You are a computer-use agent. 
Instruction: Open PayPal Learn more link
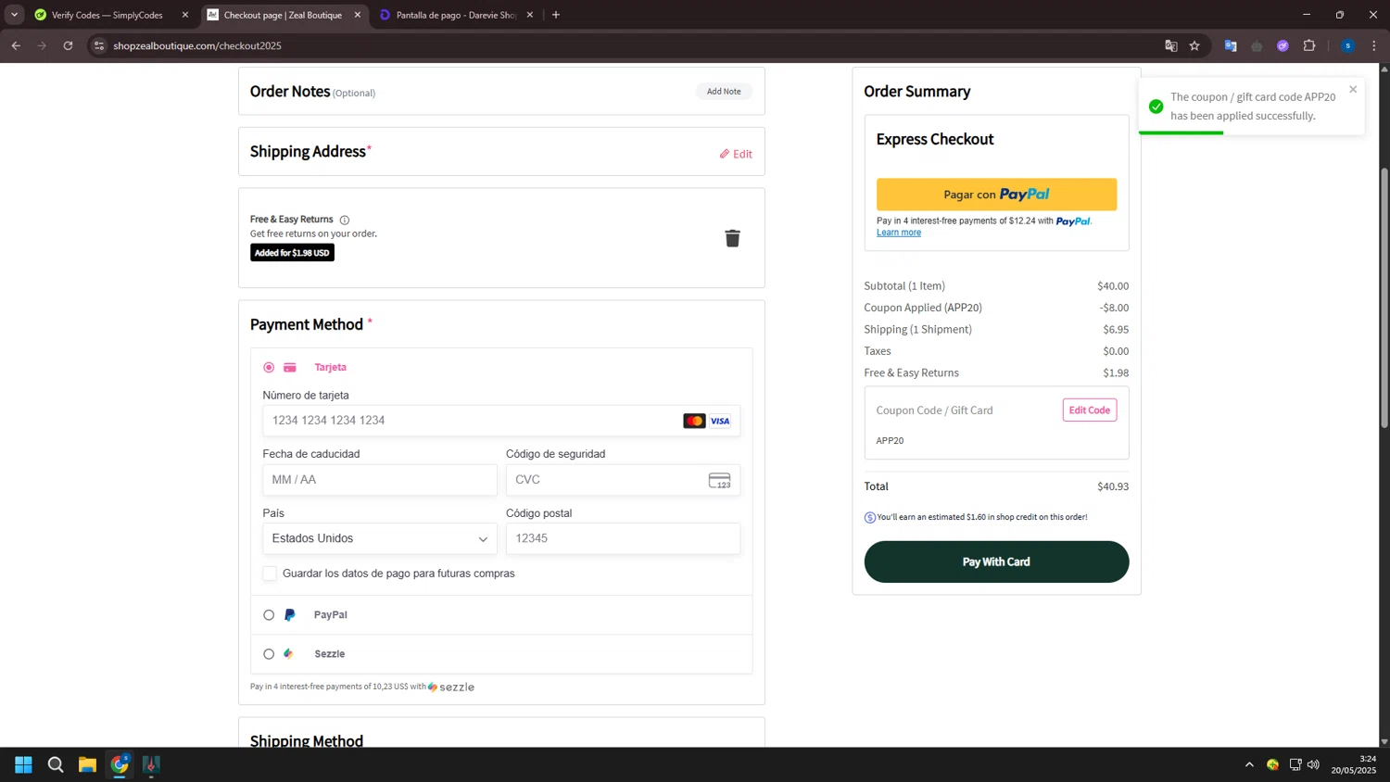(x=899, y=233)
